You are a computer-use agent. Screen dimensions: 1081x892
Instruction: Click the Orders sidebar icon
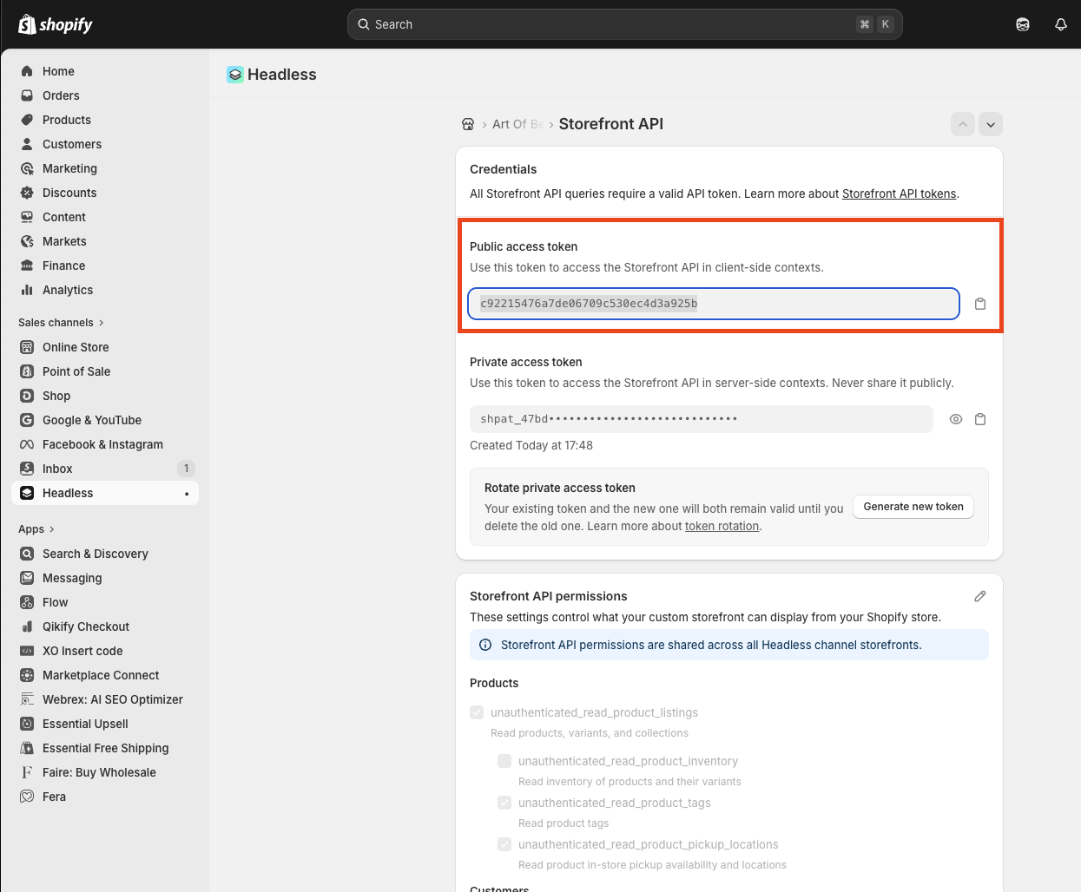tap(27, 95)
